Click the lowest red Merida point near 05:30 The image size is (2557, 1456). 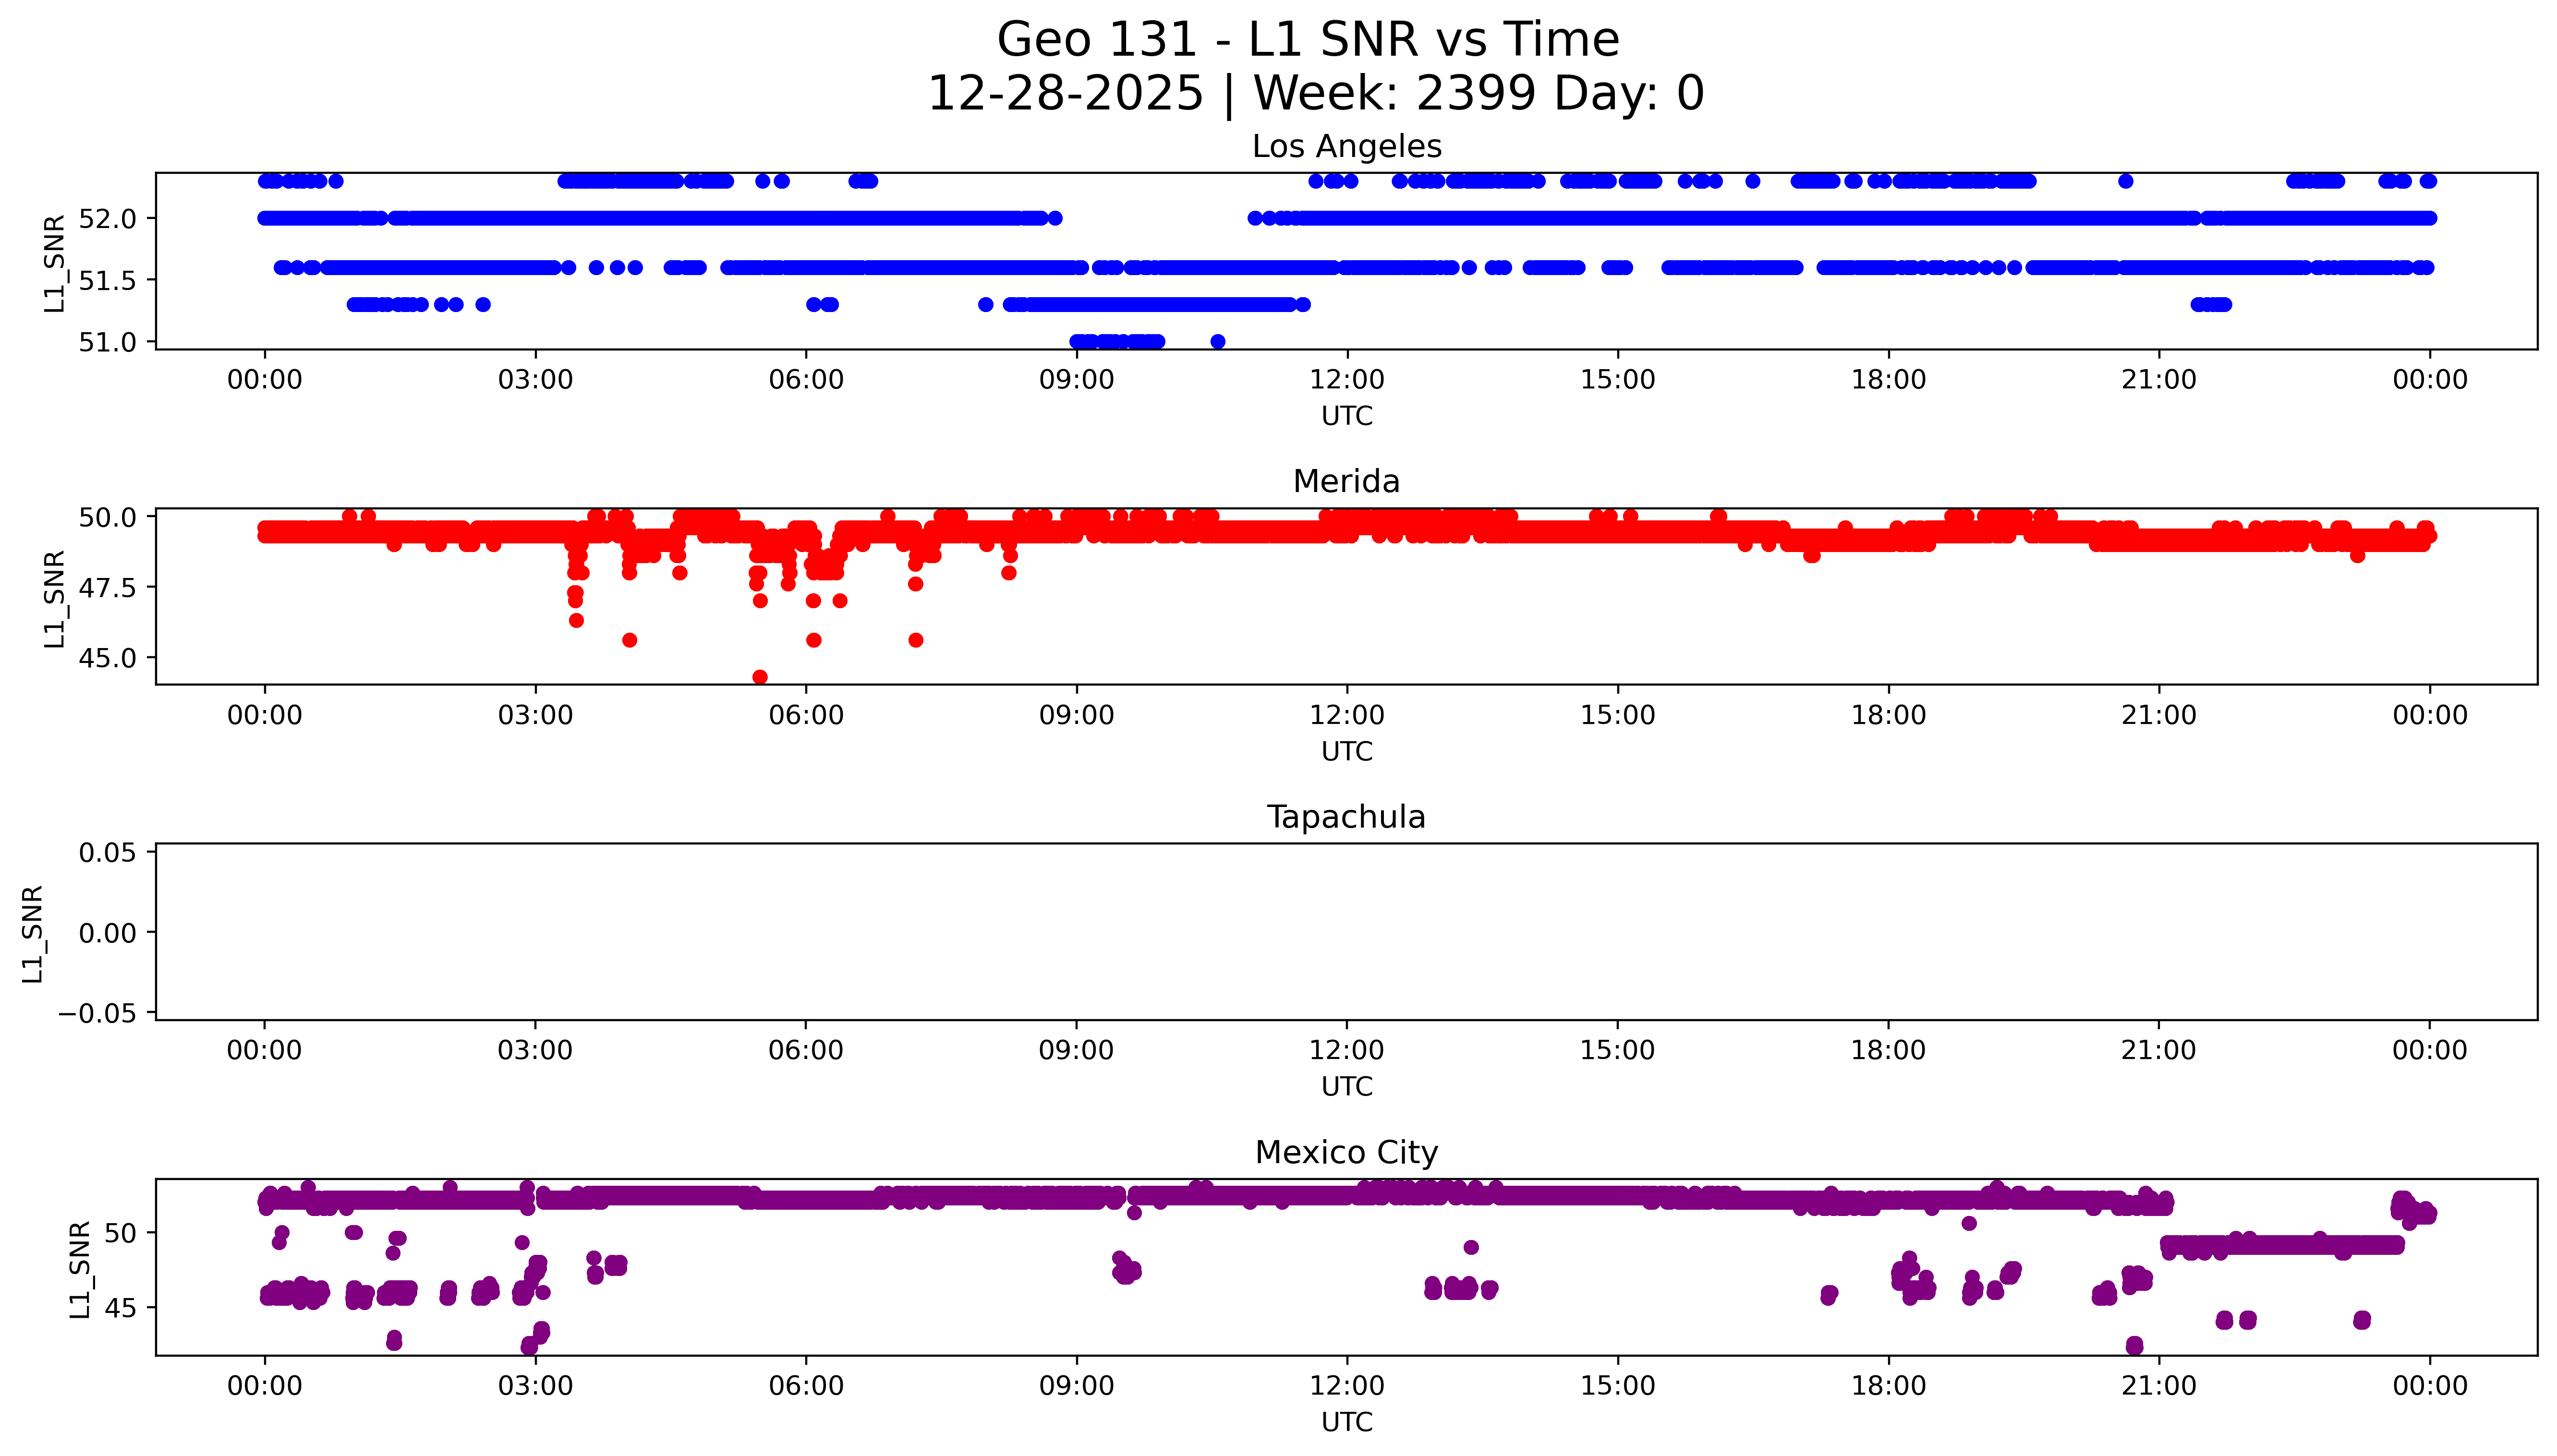(x=760, y=677)
